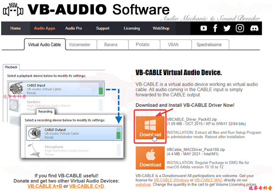Viewport: 275px width, 193px height.
Task: Open the webshop text link
Action: click(143, 185)
